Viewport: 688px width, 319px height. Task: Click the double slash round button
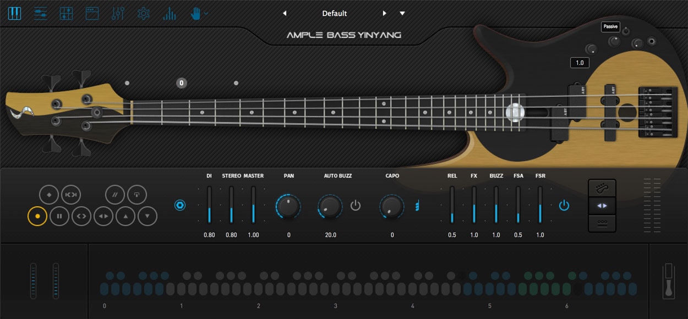(x=115, y=195)
